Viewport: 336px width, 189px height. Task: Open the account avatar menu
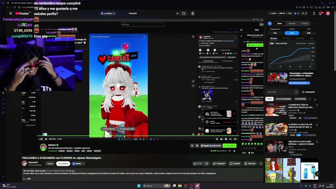pyautogui.click(x=328, y=13)
